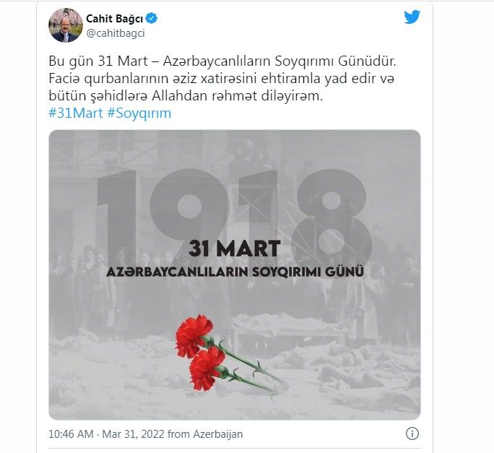
Task: Click the word 'Günüdür' in tweet text
Action: (367, 61)
